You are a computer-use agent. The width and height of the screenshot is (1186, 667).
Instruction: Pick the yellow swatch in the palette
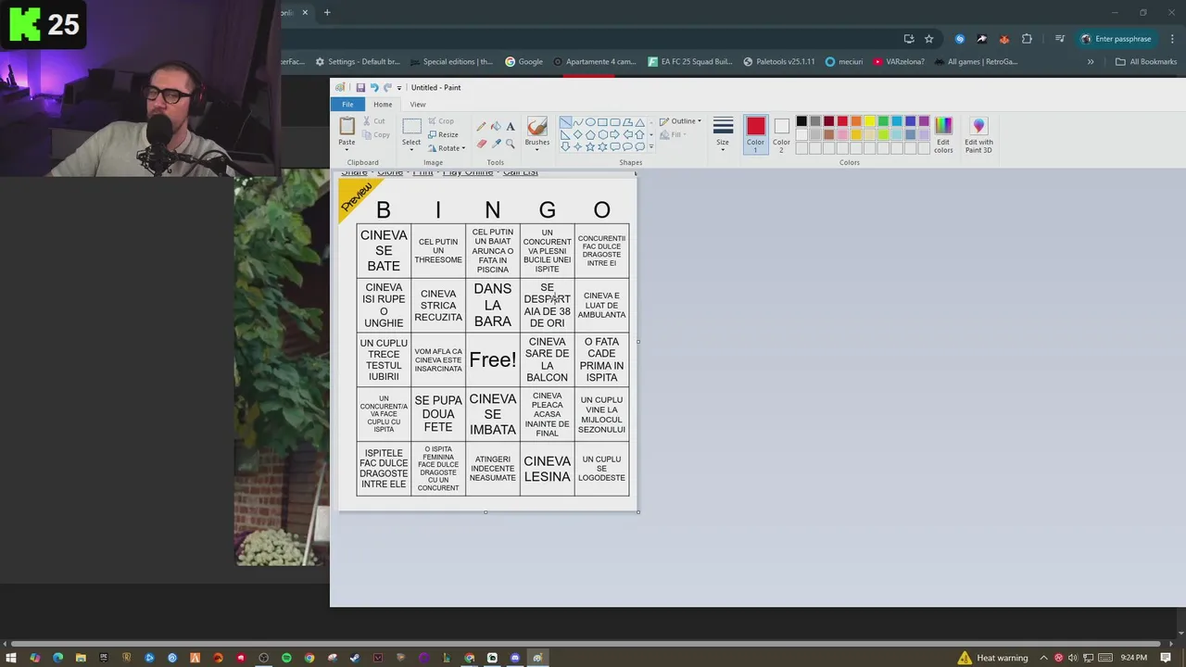tap(869, 121)
